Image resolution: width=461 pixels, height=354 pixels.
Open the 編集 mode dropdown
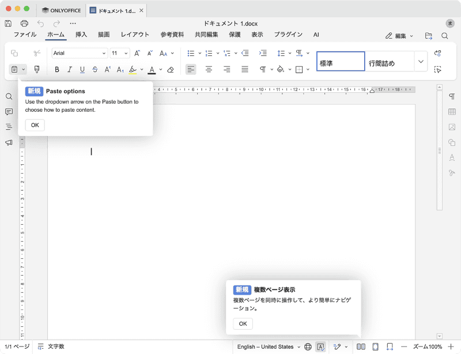(399, 36)
